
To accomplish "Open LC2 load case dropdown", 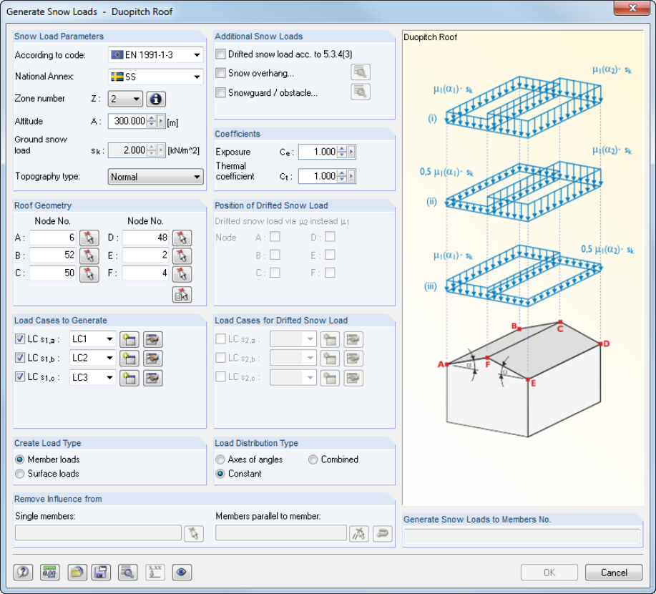I will click(x=92, y=358).
